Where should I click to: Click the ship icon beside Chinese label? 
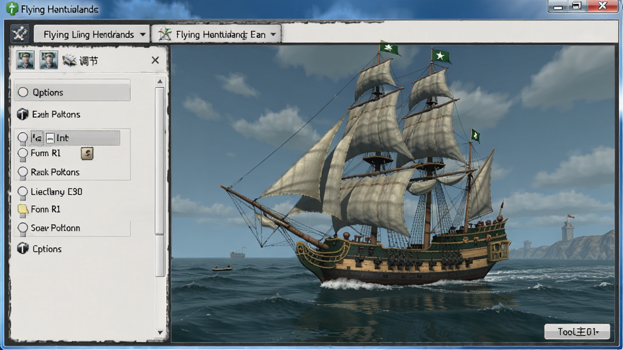coord(69,60)
